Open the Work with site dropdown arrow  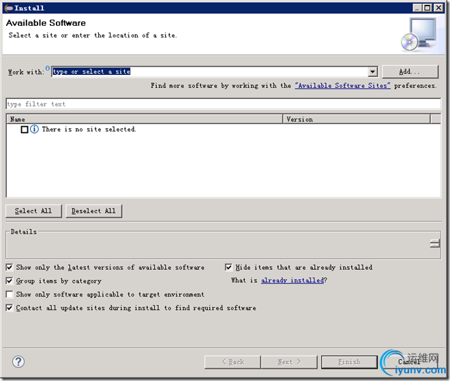372,72
